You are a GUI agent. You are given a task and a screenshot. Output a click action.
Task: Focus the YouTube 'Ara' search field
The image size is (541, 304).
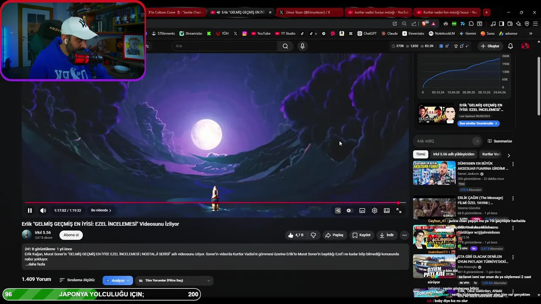click(224, 46)
